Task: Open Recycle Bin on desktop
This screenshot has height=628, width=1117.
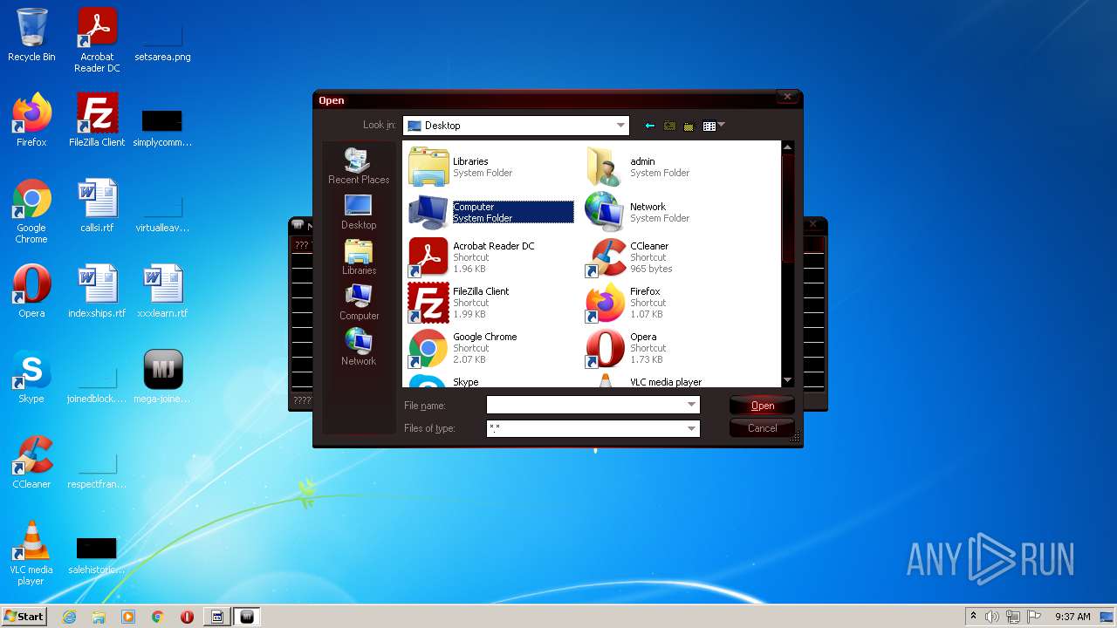Action: [x=31, y=35]
